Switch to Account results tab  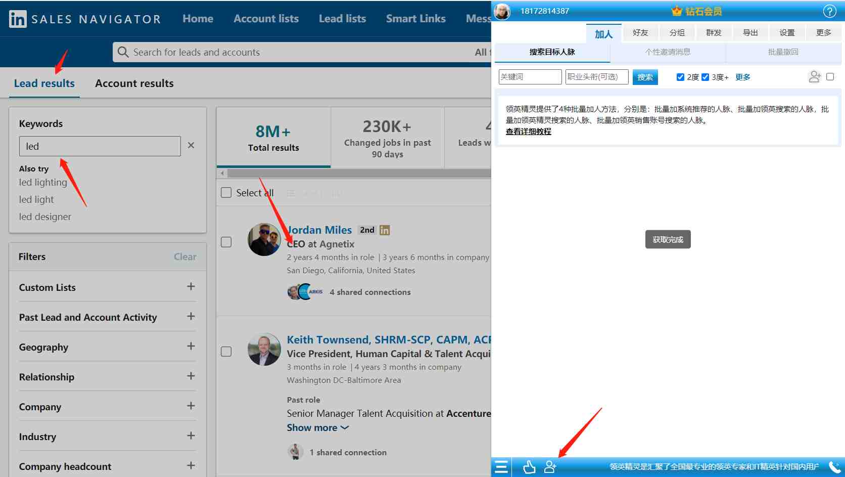pyautogui.click(x=134, y=83)
